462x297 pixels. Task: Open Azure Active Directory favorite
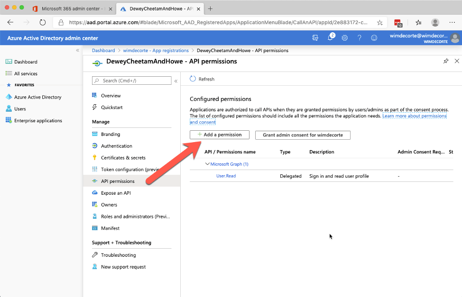coord(38,97)
